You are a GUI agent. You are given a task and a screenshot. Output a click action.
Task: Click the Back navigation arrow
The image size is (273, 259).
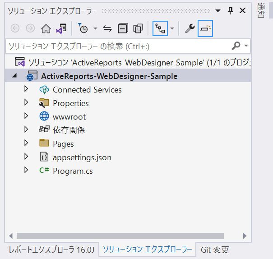(15, 28)
